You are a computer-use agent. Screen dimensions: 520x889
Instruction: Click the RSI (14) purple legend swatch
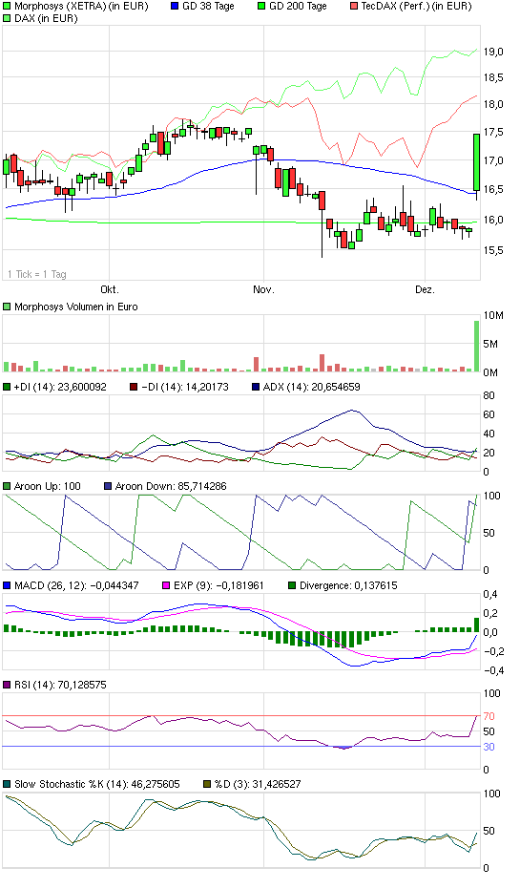click(x=7, y=685)
